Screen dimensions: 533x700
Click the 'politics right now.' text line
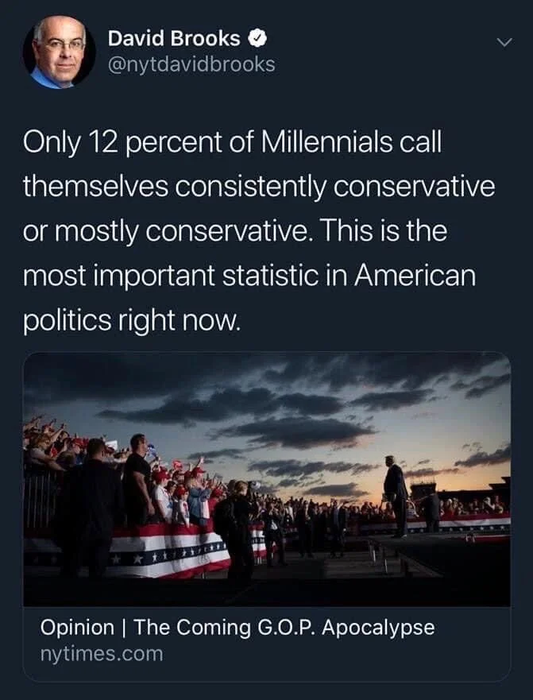tap(132, 321)
